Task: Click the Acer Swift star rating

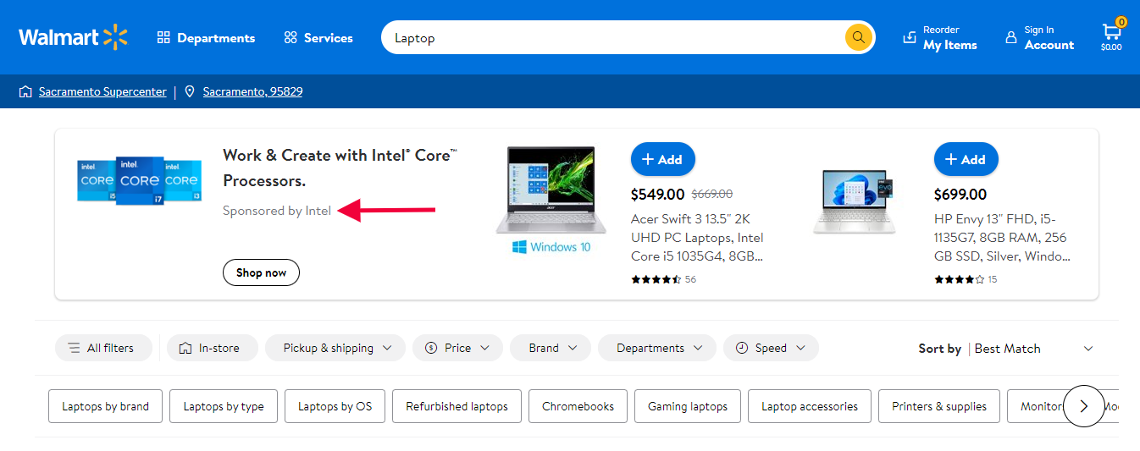Action: pyautogui.click(x=656, y=279)
